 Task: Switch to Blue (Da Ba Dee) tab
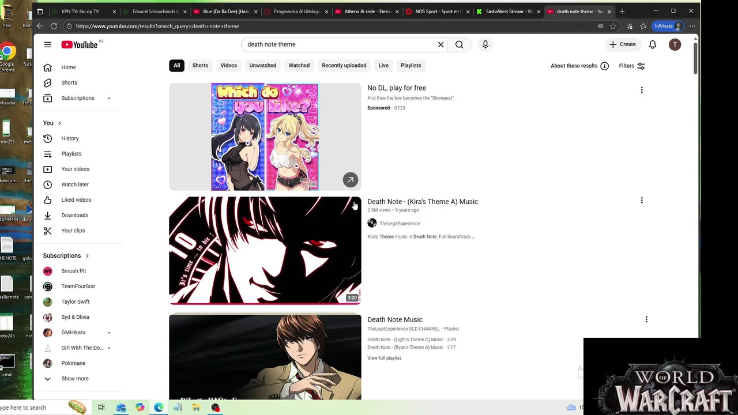226,12
